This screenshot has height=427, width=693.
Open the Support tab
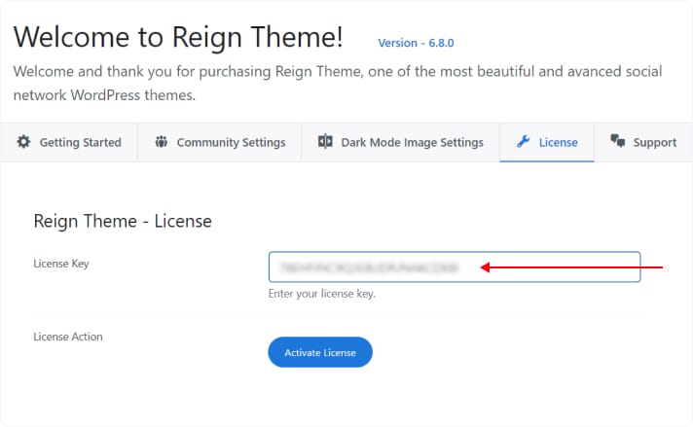654,142
